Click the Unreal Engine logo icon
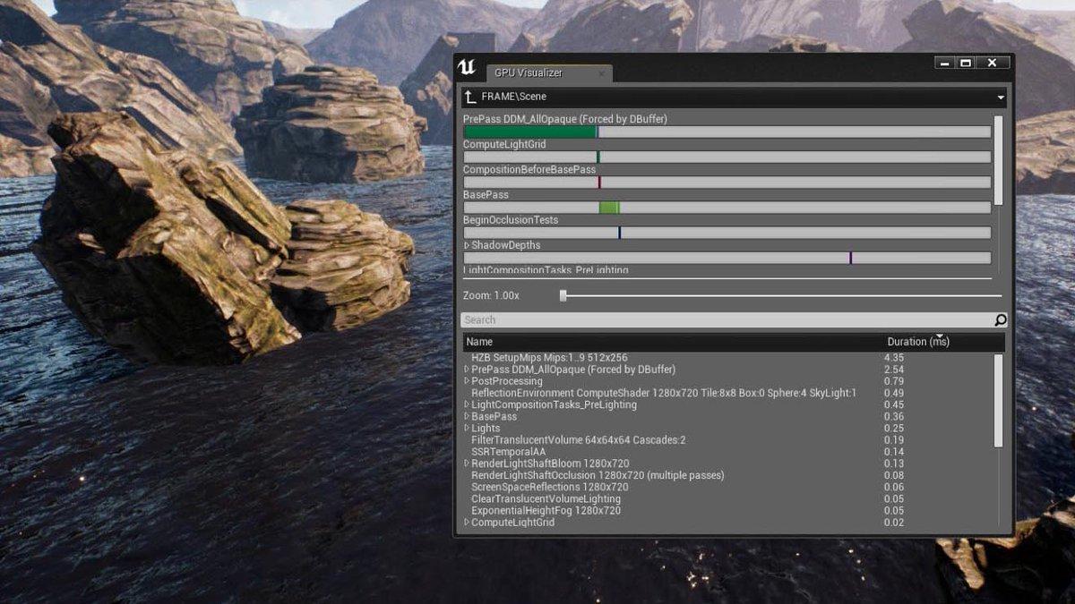This screenshot has width=1075, height=604. [468, 69]
